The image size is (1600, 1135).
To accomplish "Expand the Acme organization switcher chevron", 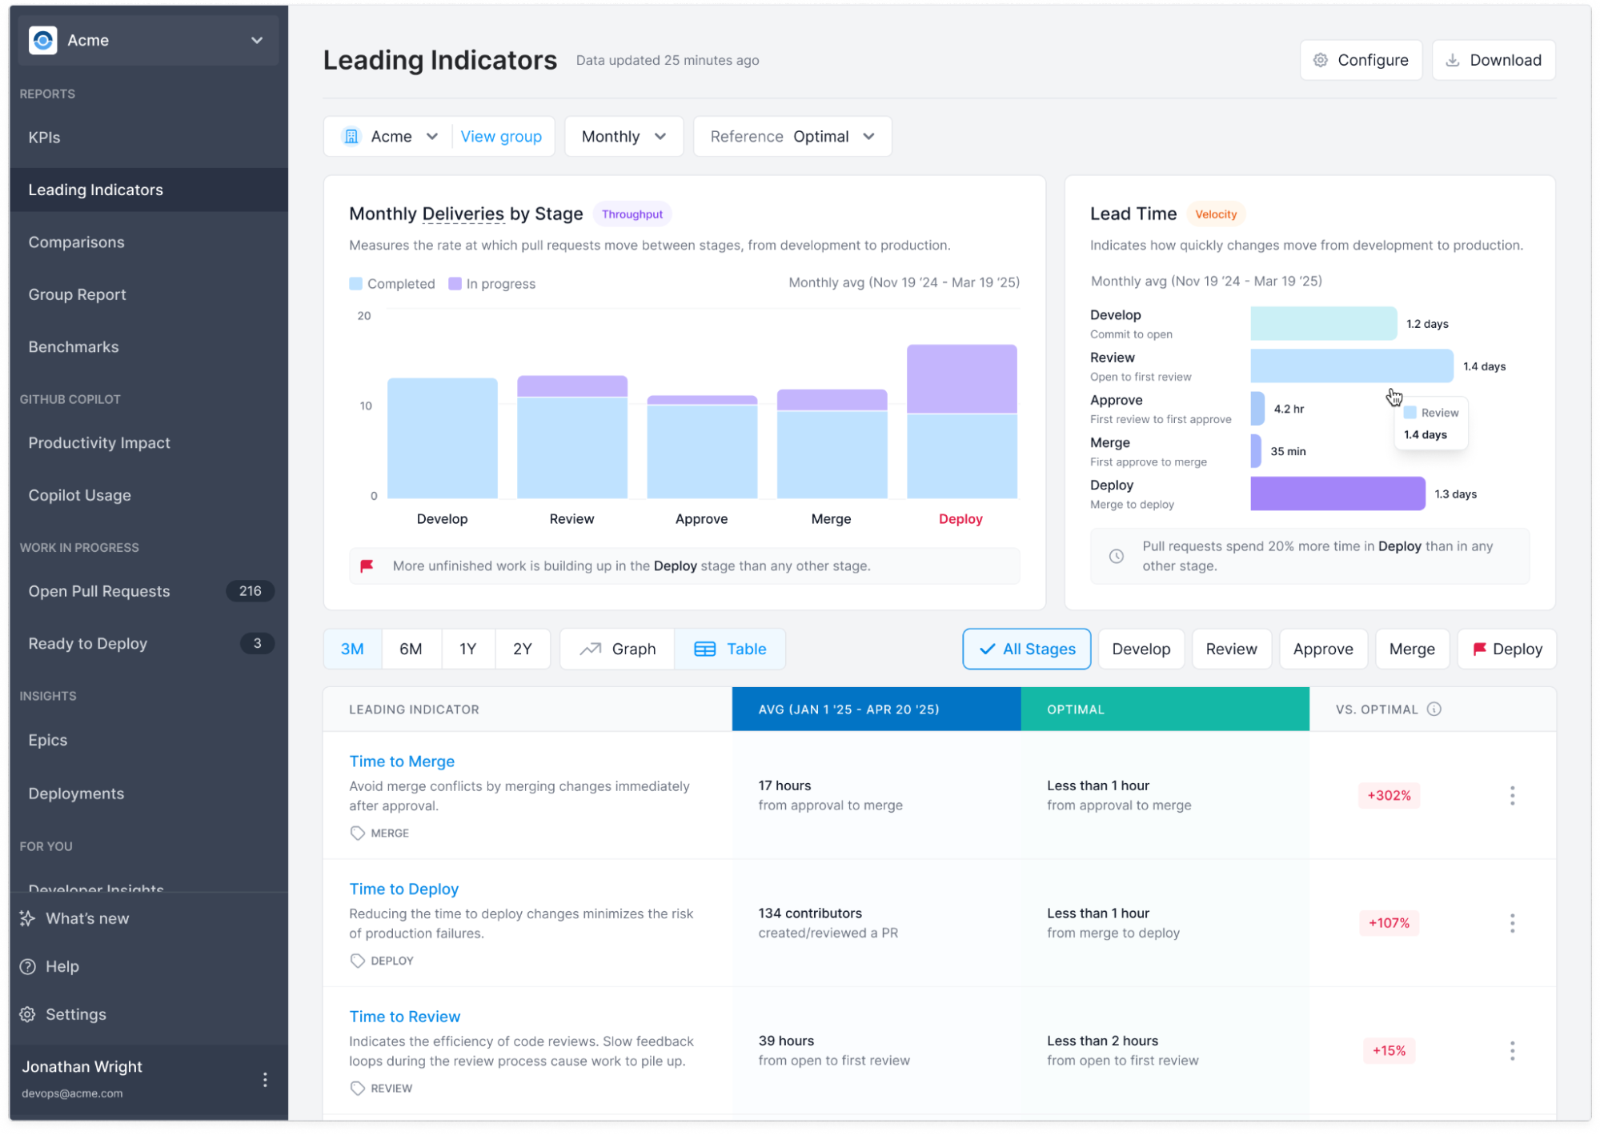I will point(256,40).
